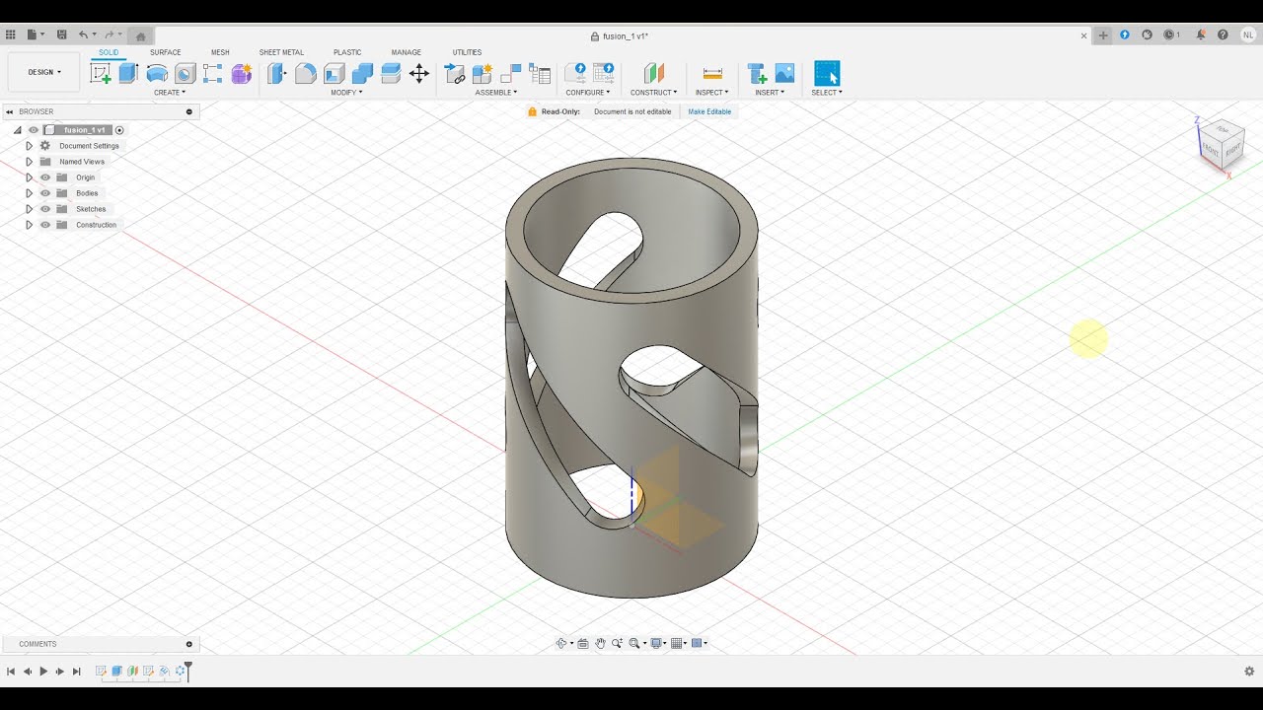Add a new document tab with plus

[1103, 35]
